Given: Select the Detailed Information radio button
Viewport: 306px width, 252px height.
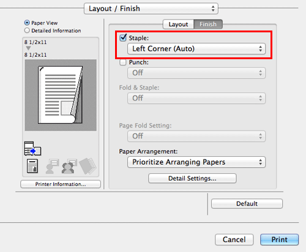Looking at the screenshot, I should 27,31.
